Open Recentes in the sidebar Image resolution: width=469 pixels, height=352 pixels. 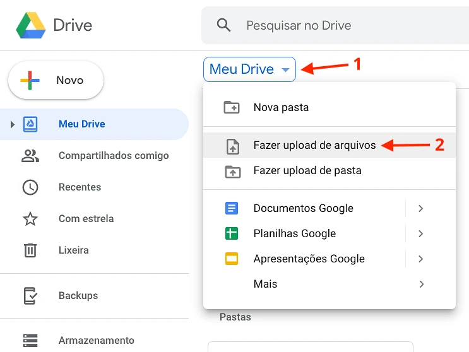click(80, 187)
